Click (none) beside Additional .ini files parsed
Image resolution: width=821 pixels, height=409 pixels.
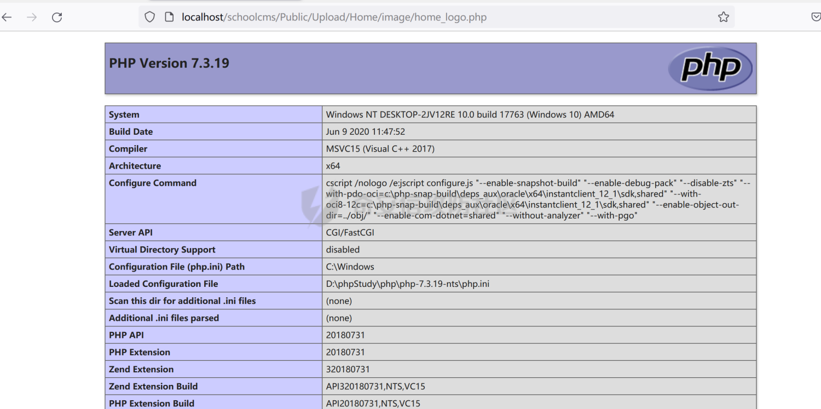coord(339,318)
